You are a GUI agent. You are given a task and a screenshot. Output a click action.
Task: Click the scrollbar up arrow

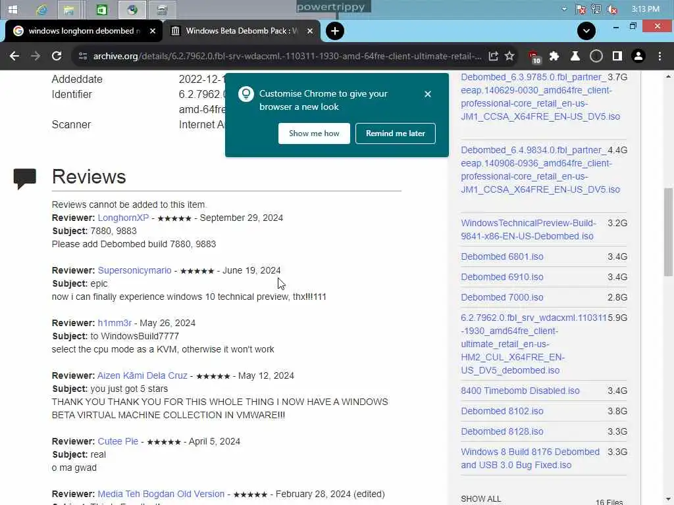tap(668, 77)
